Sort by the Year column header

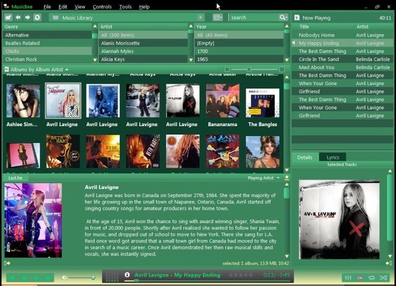point(239,27)
